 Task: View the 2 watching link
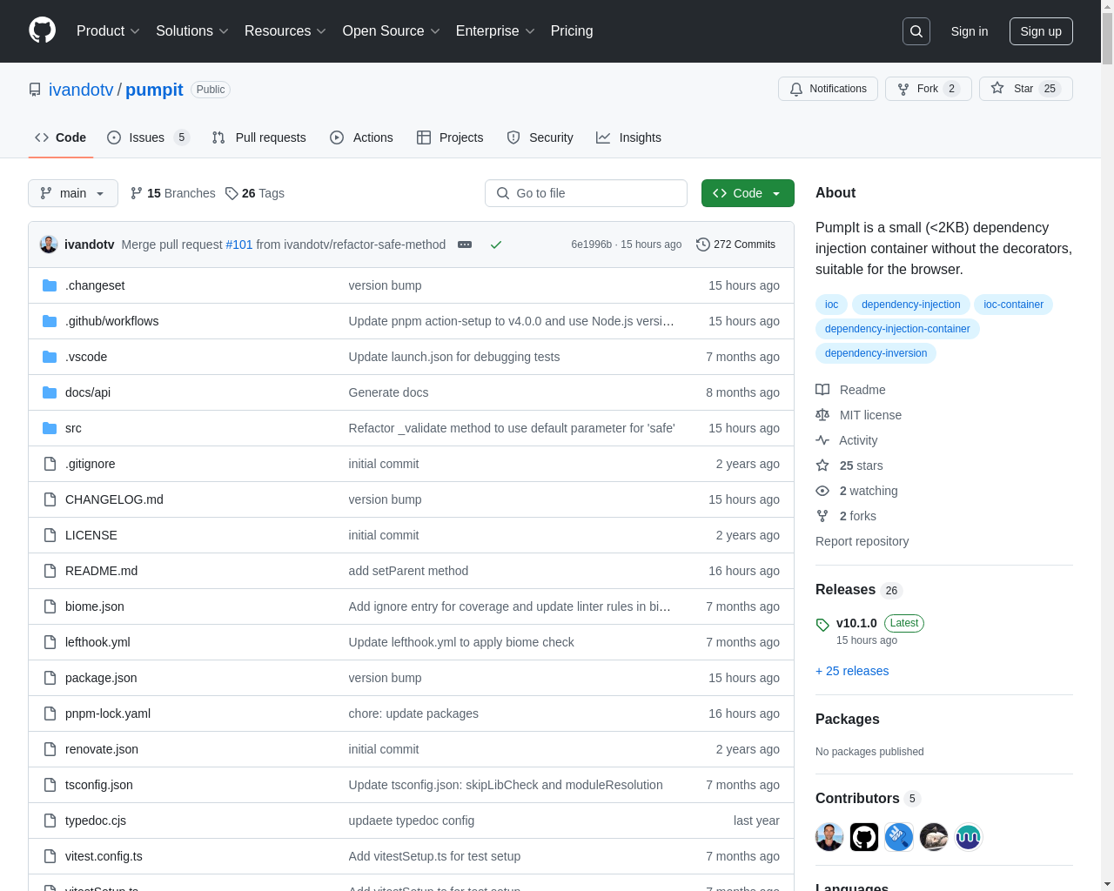point(856,491)
